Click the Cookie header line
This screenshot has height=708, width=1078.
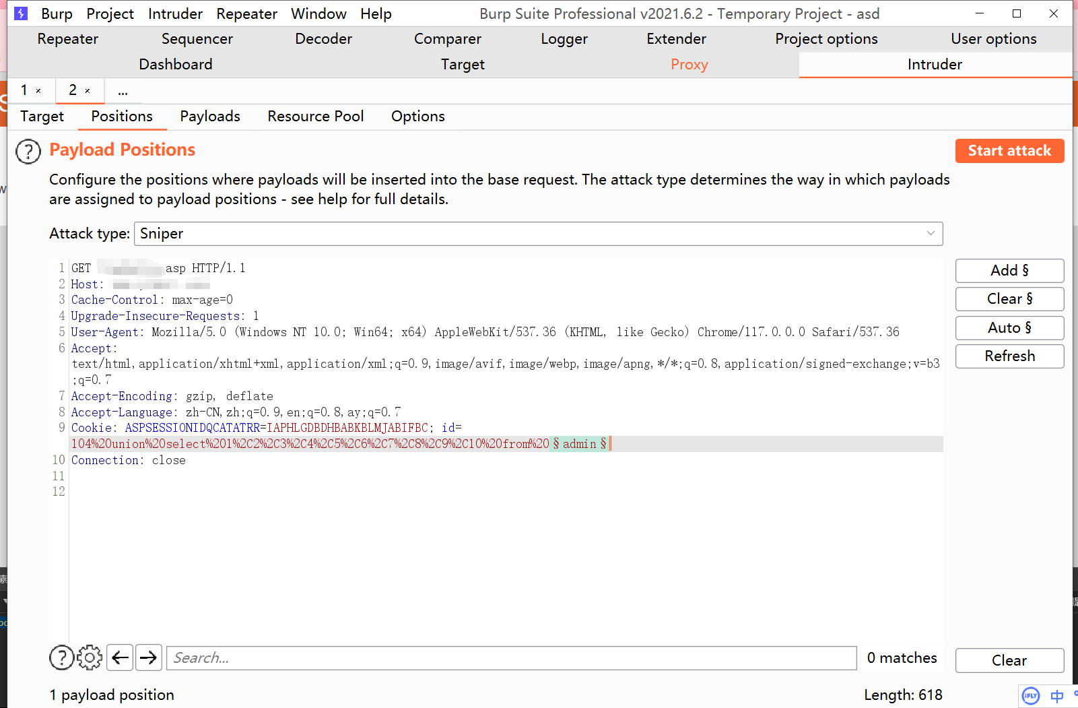click(x=267, y=428)
